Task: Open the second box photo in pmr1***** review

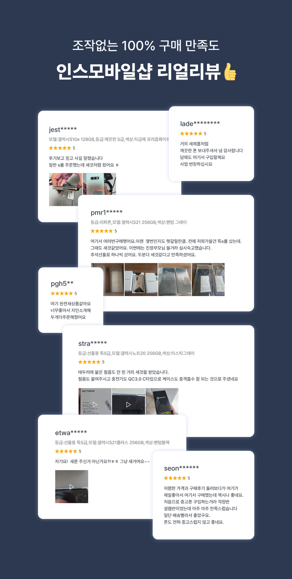Action: [x=141, y=279]
